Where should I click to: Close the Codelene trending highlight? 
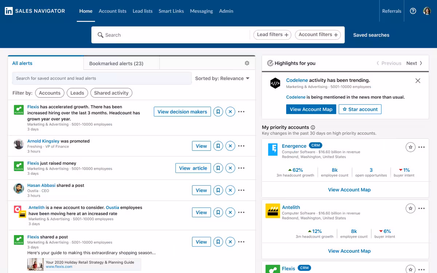click(418, 81)
